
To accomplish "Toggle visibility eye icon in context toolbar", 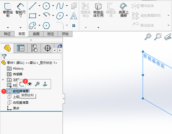I will [29, 84].
